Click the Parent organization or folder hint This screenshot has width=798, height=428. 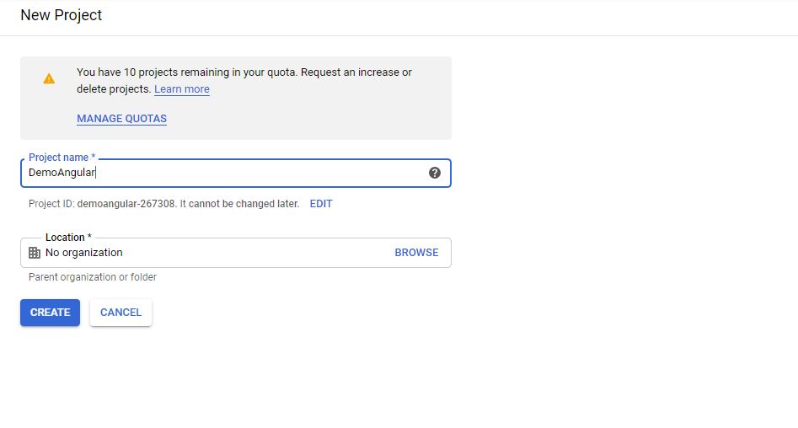[93, 277]
